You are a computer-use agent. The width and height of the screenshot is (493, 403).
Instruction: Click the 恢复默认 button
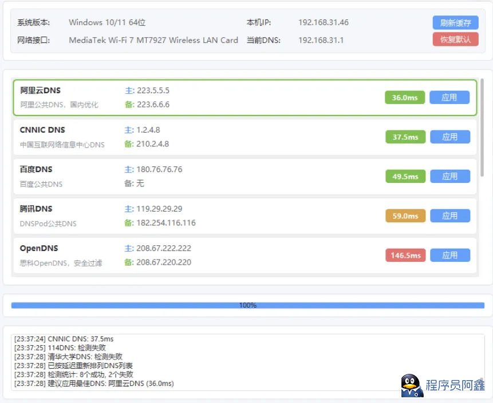[x=455, y=39]
